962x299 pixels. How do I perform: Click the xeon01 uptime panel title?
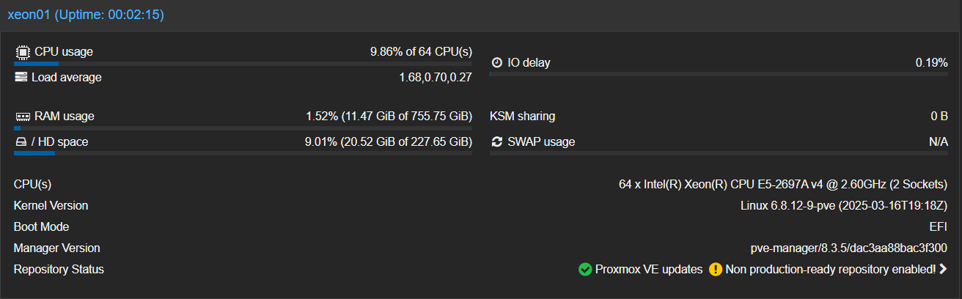pyautogui.click(x=86, y=15)
